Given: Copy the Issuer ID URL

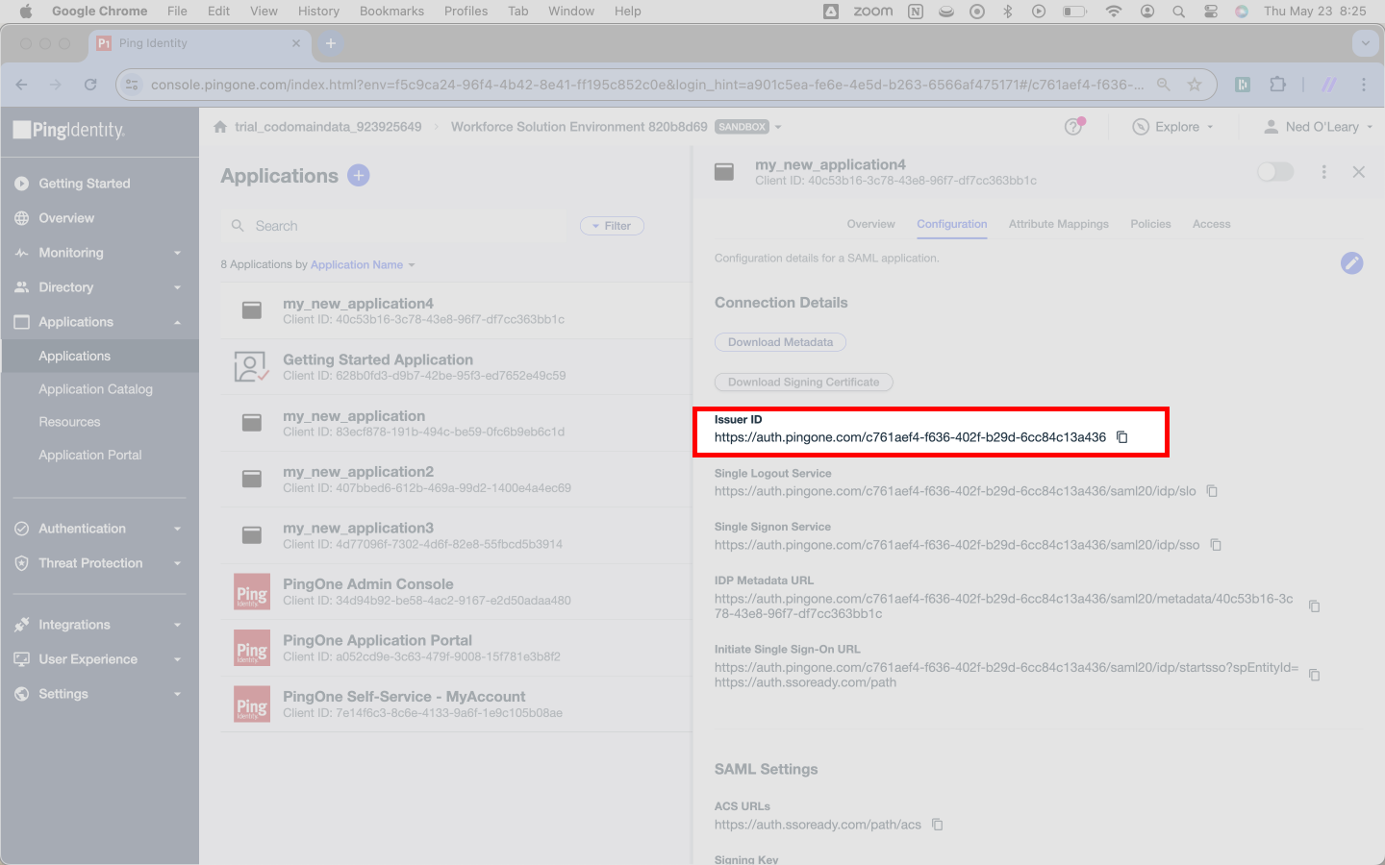Looking at the screenshot, I should (x=1121, y=437).
